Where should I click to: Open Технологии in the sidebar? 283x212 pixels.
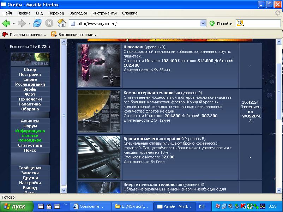30,99
